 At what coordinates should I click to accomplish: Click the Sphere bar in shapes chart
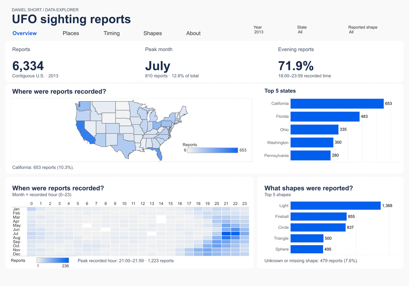307,249
